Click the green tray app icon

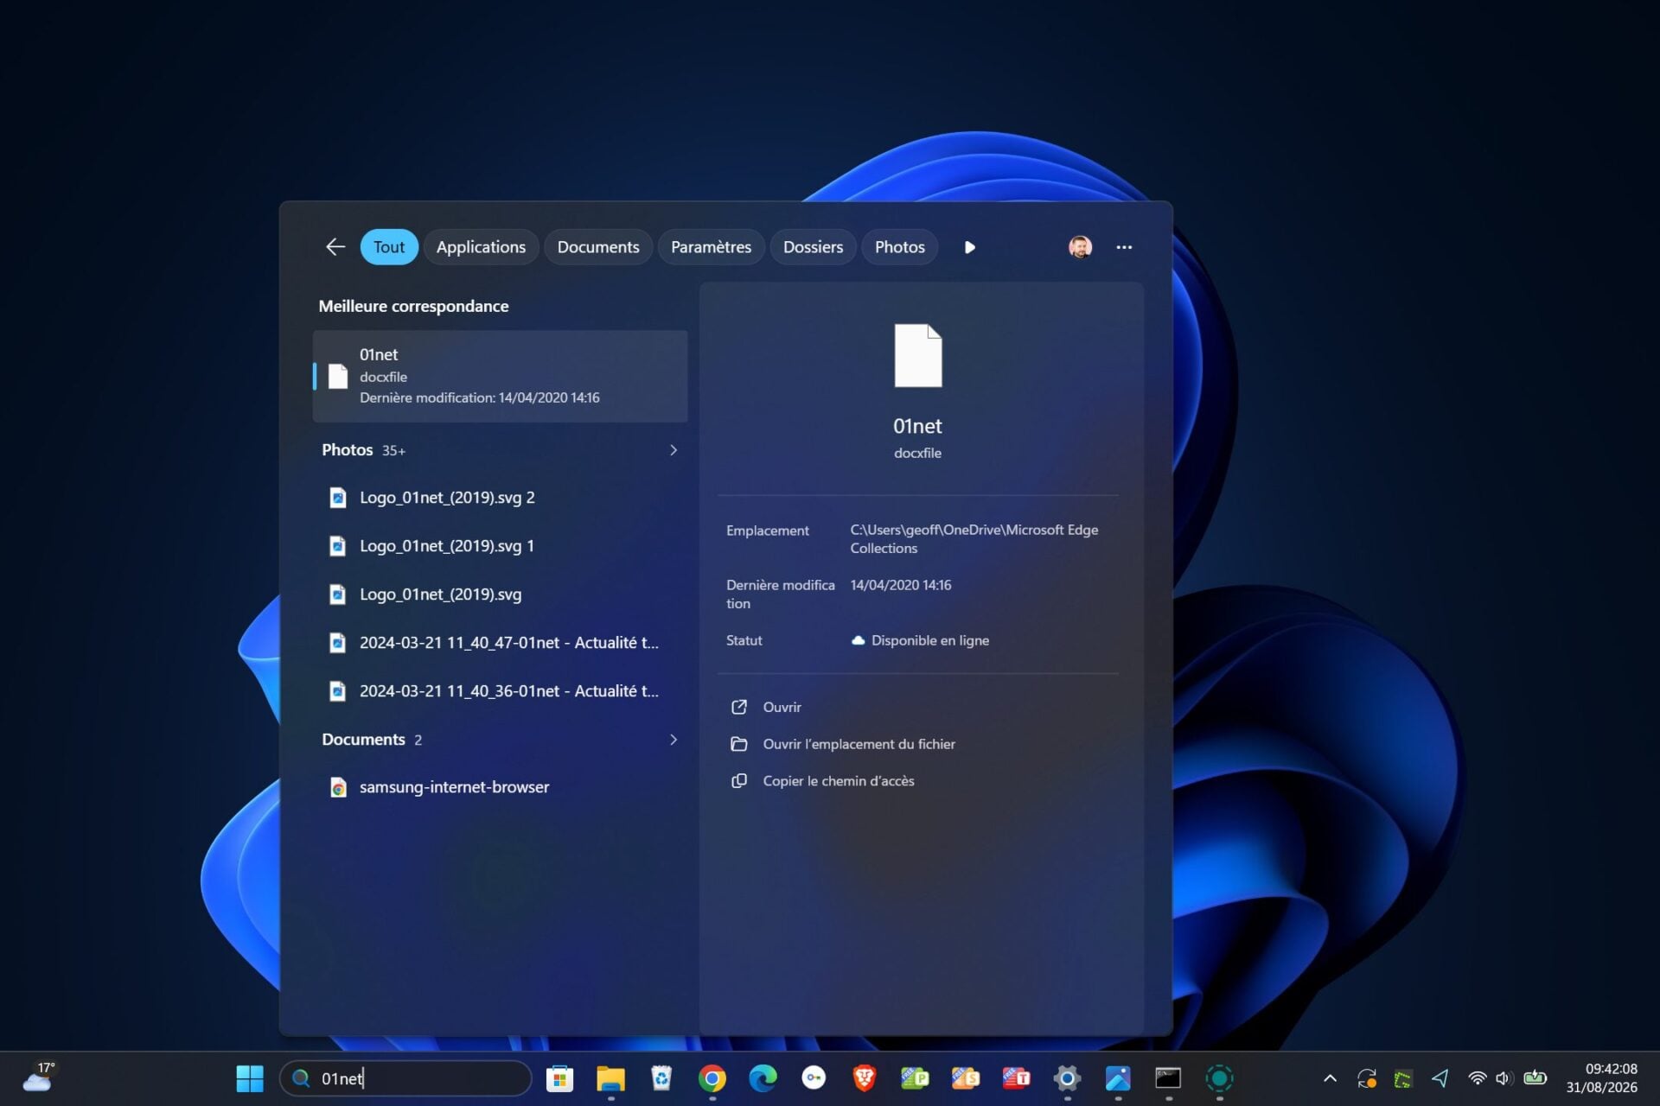point(1403,1078)
